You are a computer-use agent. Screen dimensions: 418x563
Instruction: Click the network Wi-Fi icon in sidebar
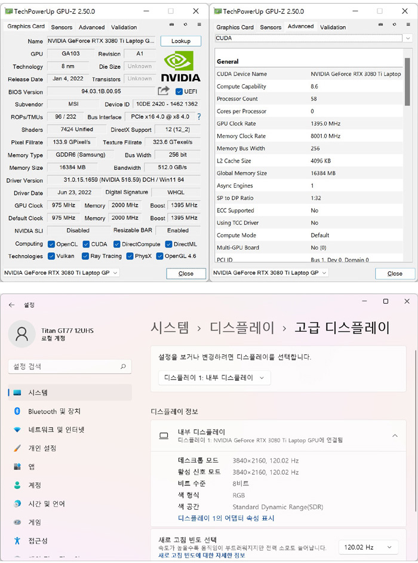tap(17, 430)
